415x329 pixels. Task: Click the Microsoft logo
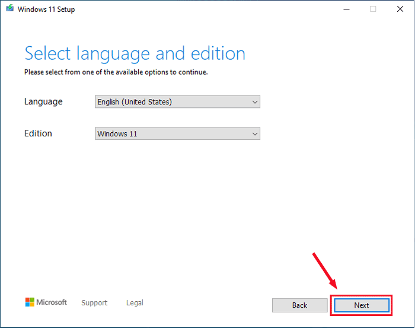[x=46, y=302]
